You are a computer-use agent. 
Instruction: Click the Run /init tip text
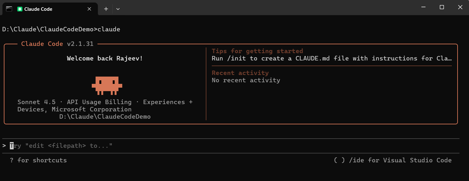pyautogui.click(x=332, y=58)
